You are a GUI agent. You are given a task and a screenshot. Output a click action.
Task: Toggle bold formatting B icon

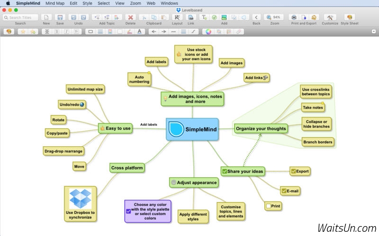coord(57,32)
